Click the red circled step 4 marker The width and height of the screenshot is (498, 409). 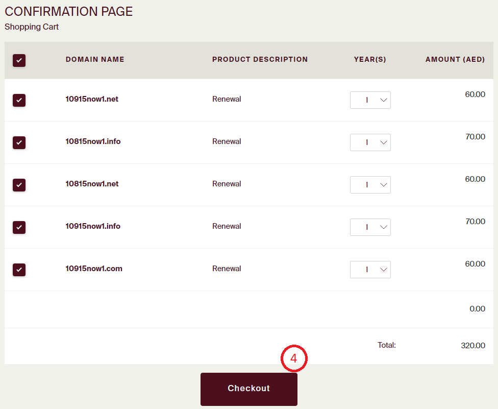pyautogui.click(x=294, y=359)
